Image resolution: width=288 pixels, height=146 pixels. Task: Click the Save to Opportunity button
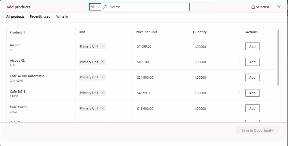(x=257, y=130)
